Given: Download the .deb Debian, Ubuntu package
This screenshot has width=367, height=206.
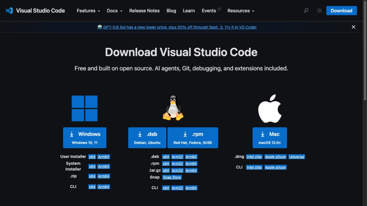Looking at the screenshot, I should pos(147,138).
